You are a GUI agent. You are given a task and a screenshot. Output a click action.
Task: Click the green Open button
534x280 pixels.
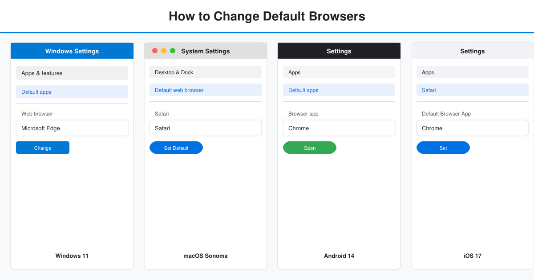click(310, 148)
